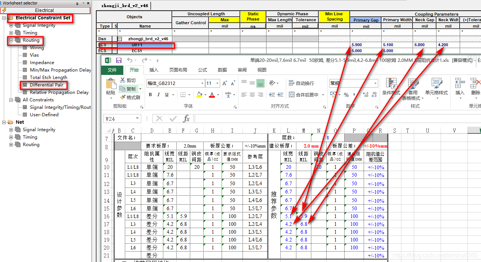Switch to the 公式 (Formulas) ribbon tab
Viewport: 481px width, 262px height.
203,70
